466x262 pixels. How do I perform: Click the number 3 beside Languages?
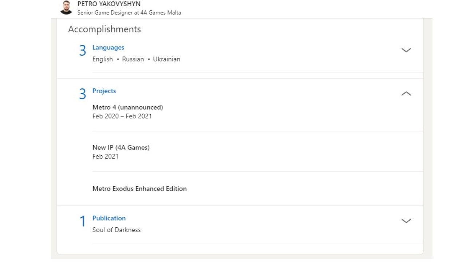pos(83,51)
